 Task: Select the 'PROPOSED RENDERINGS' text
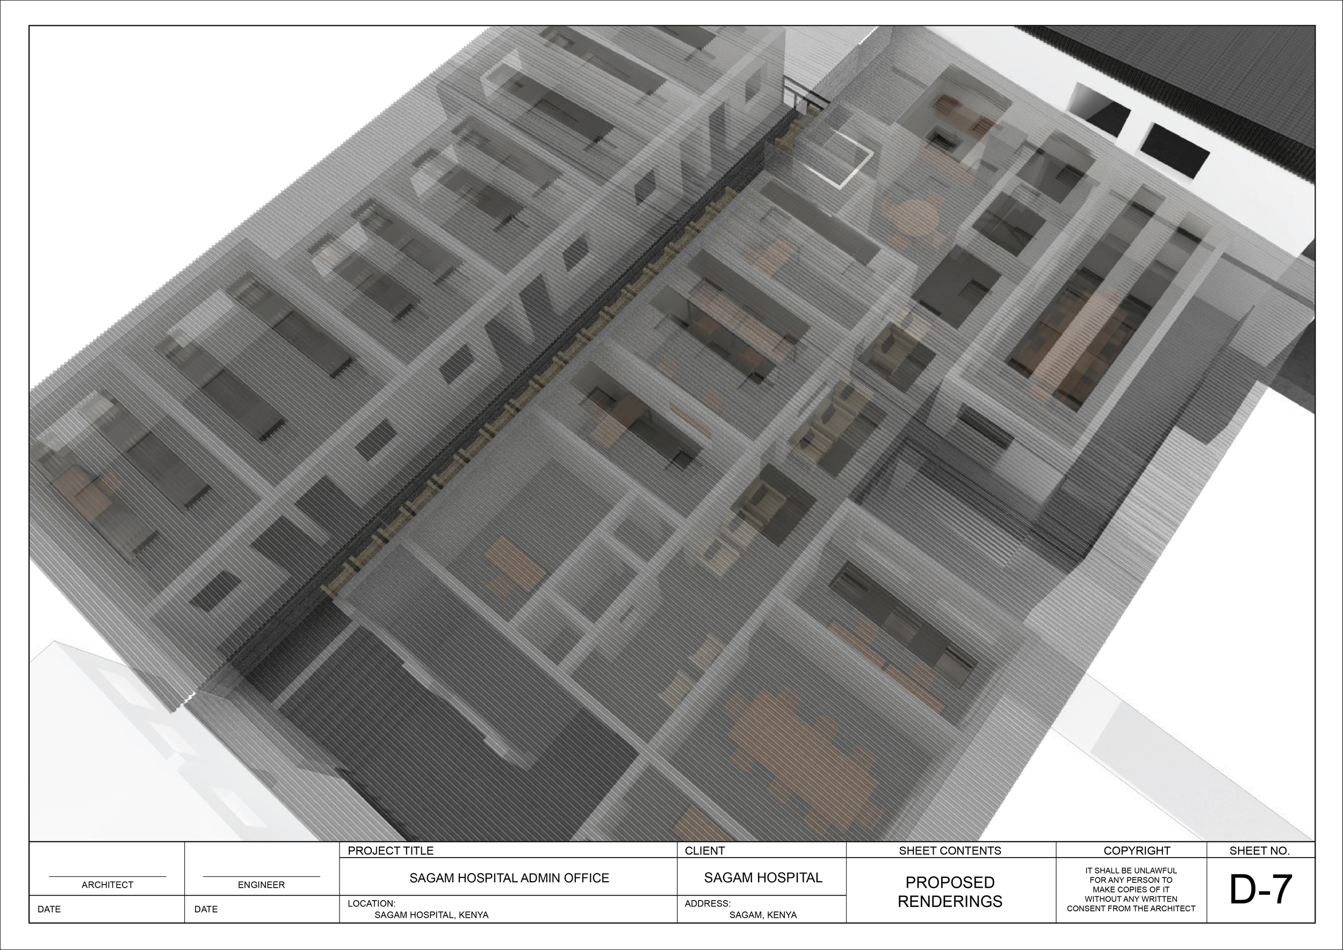pos(950,892)
